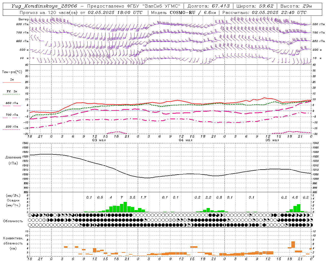This screenshot has width=326, height=261.
Task: Click the computed time Рассчитано: 02.05.2025 22:40 UTC
Action: [x=264, y=12]
